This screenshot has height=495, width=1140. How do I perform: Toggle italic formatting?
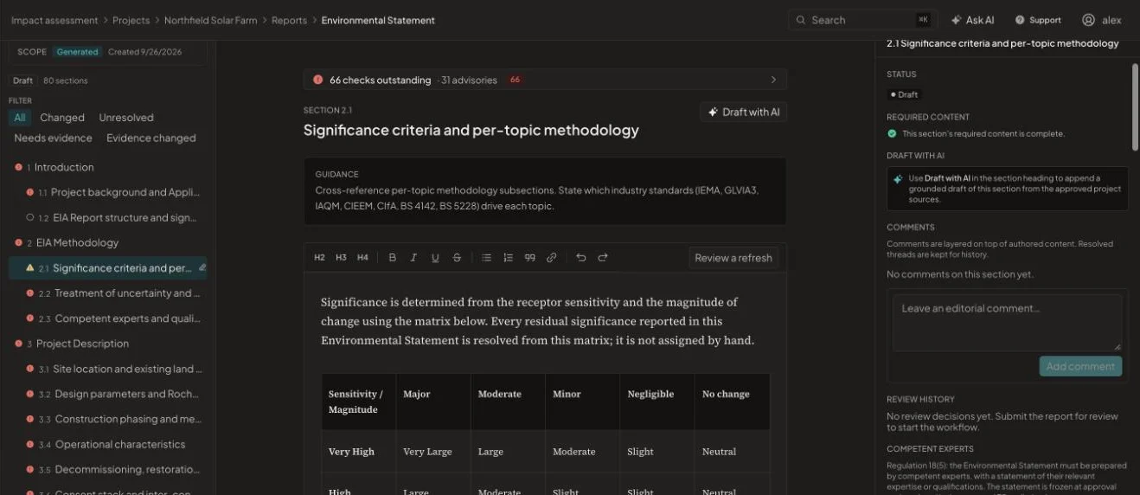(413, 258)
